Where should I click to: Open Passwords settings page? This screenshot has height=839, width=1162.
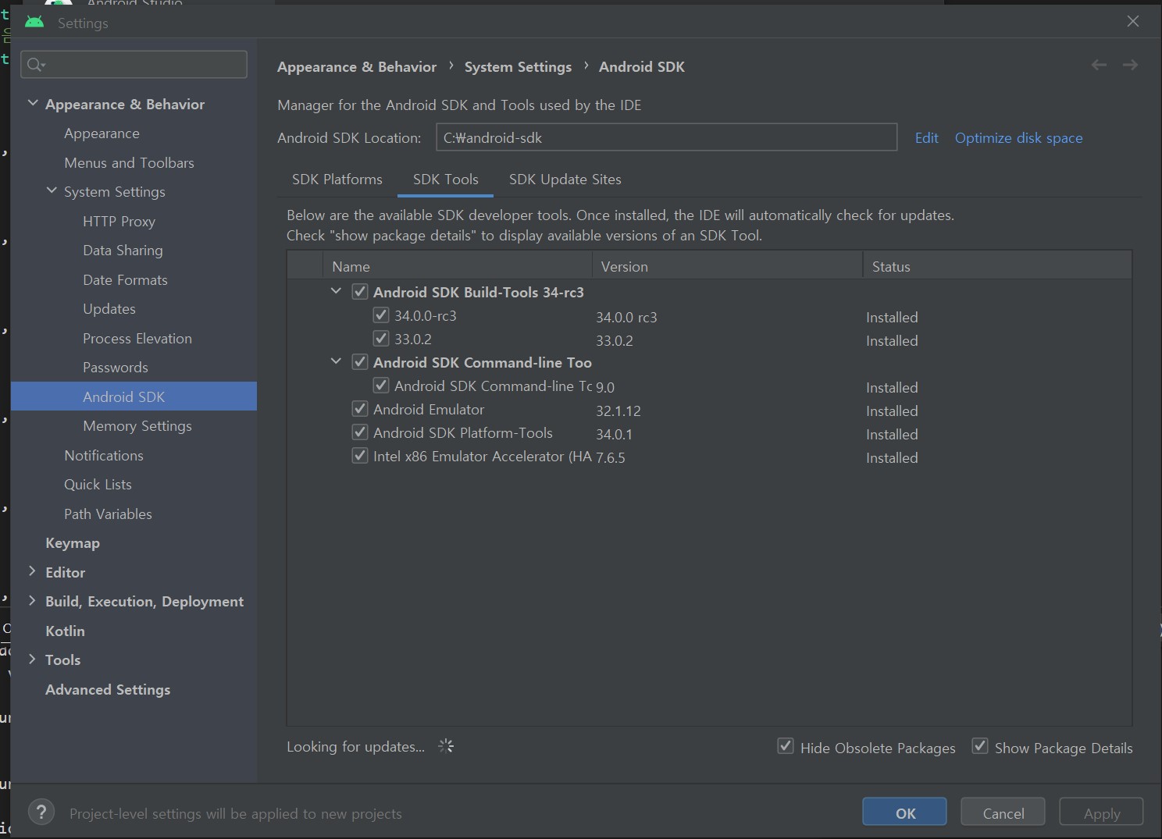click(116, 368)
